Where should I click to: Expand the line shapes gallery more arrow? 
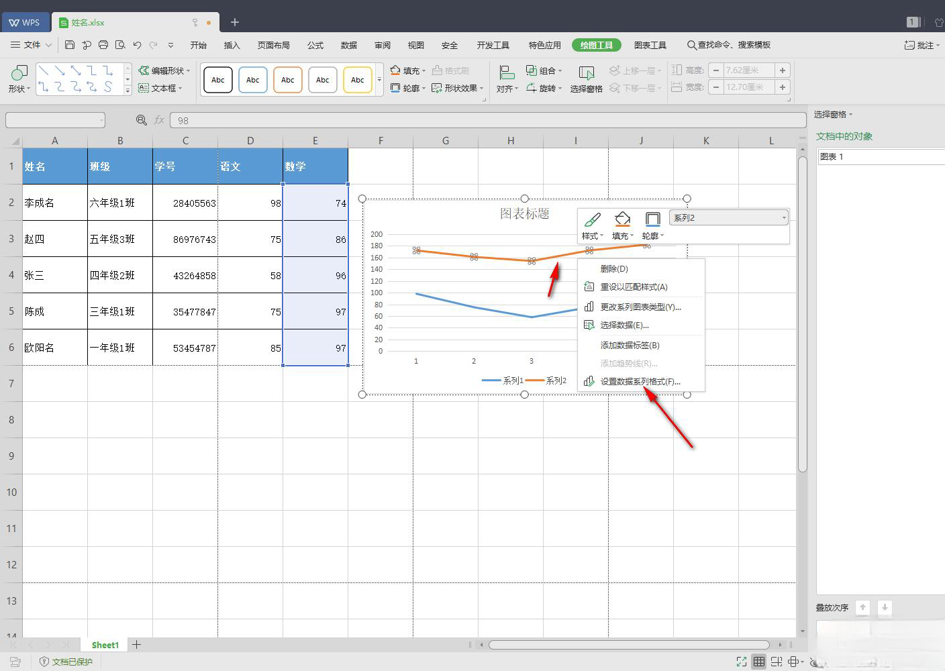point(128,91)
